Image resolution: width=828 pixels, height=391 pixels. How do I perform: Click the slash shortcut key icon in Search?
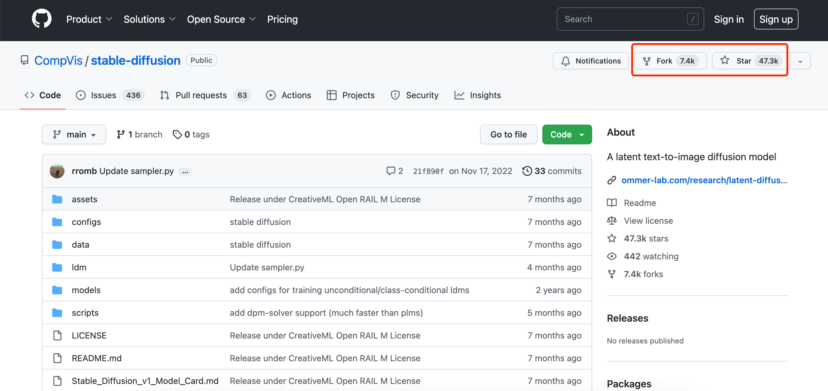(692, 19)
